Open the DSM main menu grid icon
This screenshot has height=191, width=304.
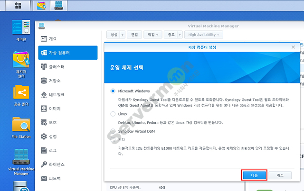coord(18,5)
